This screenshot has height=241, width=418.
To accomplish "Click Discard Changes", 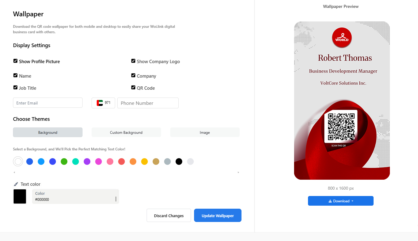I will click(x=169, y=215).
